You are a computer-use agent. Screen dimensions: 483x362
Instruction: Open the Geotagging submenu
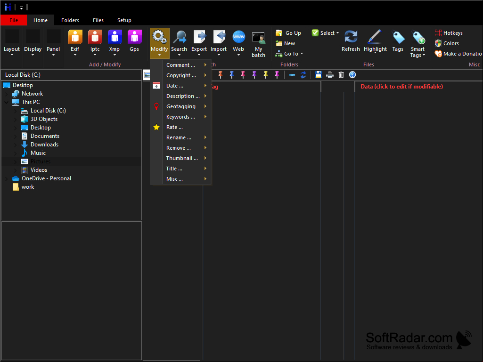tap(181, 106)
